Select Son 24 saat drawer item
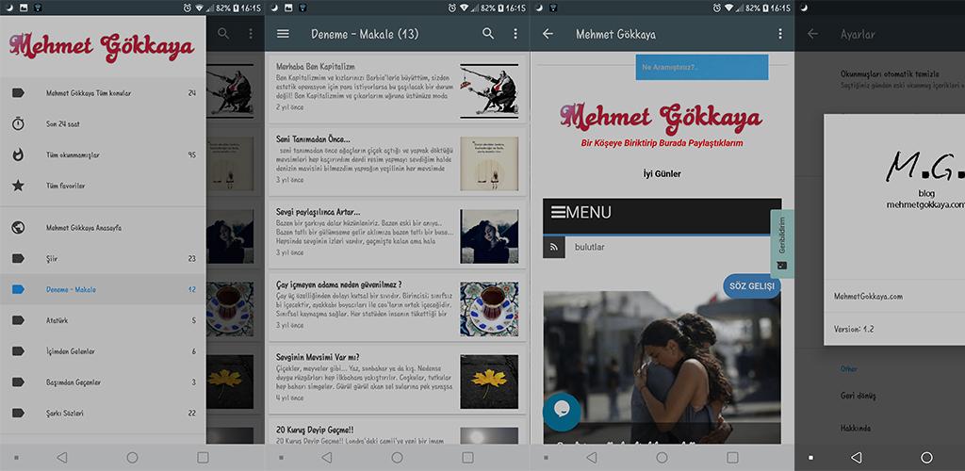Screen dimensions: 965x471 (103, 123)
